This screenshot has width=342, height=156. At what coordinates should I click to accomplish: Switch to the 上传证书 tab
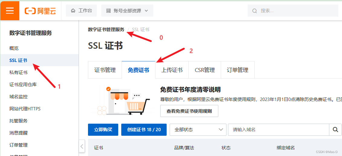(172, 70)
